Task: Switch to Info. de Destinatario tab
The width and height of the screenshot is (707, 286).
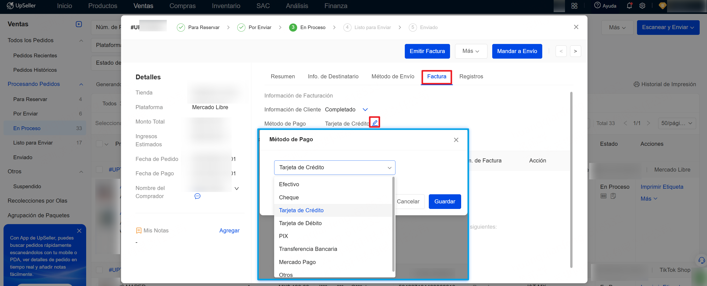Action: pyautogui.click(x=333, y=77)
